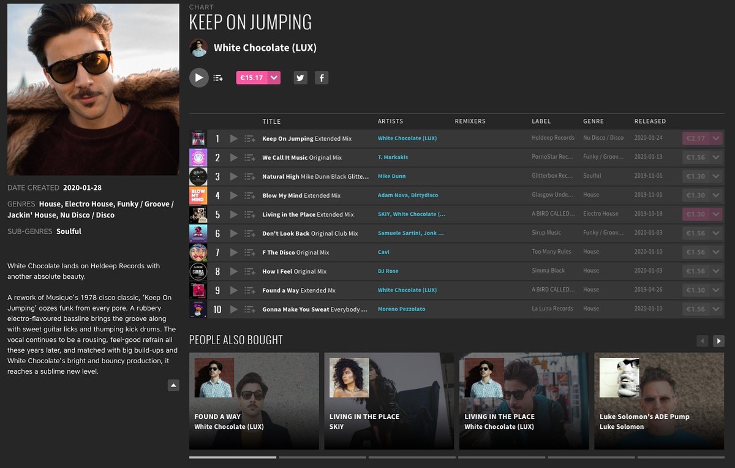Expand price options for Natural High

[715, 176]
